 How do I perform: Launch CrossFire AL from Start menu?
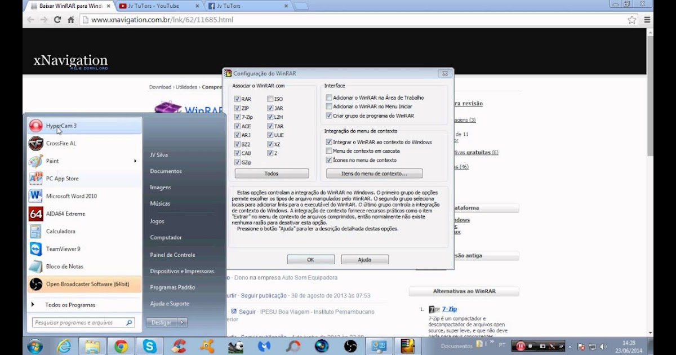coord(84,143)
